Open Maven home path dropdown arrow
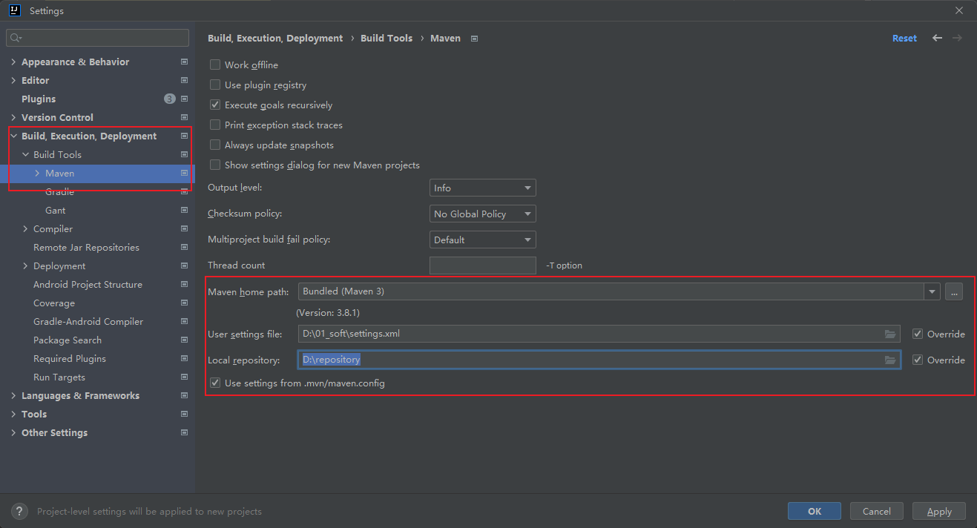The width and height of the screenshot is (977, 528). click(x=932, y=292)
